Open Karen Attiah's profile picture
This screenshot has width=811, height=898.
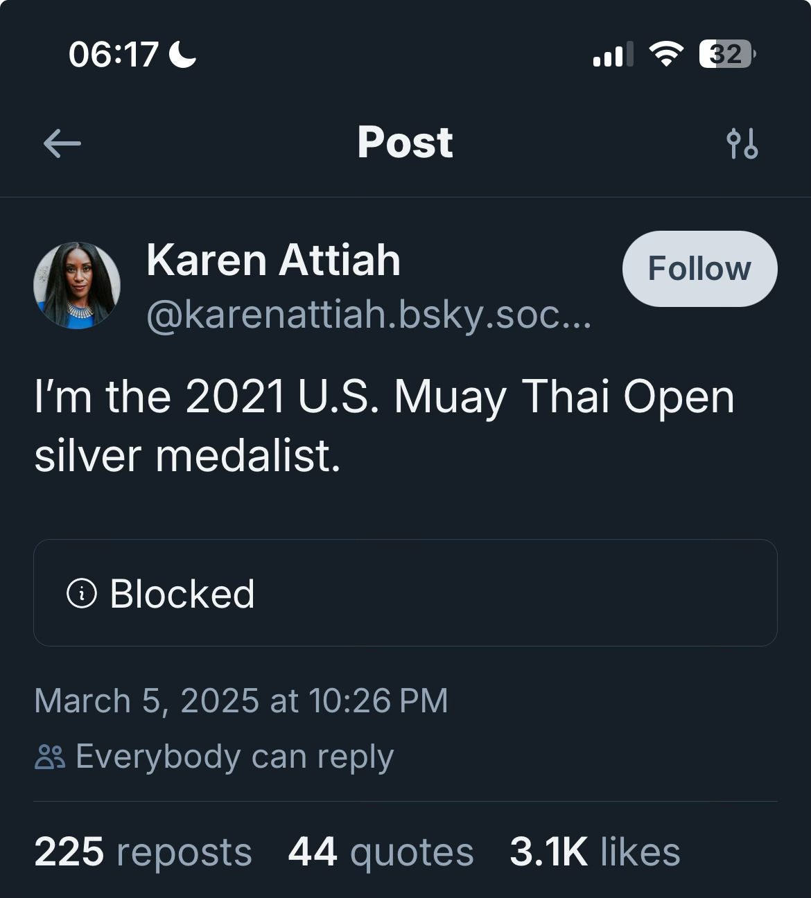[x=77, y=285]
